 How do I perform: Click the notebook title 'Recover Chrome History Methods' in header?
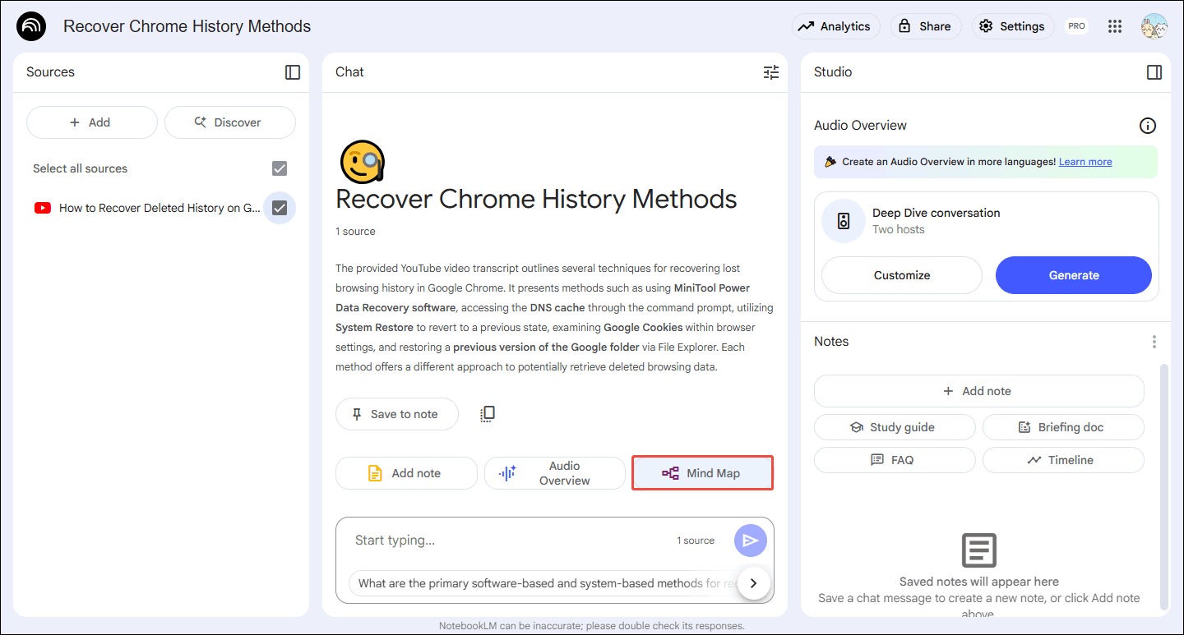(x=187, y=26)
